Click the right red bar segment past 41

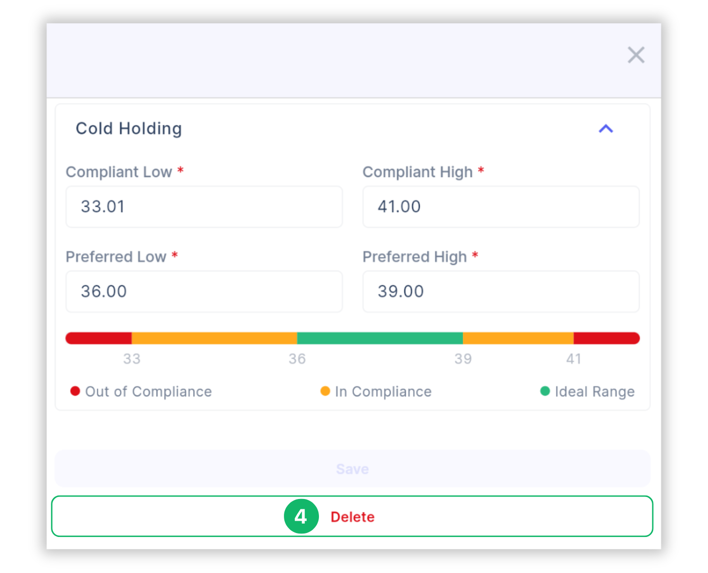[x=607, y=338]
